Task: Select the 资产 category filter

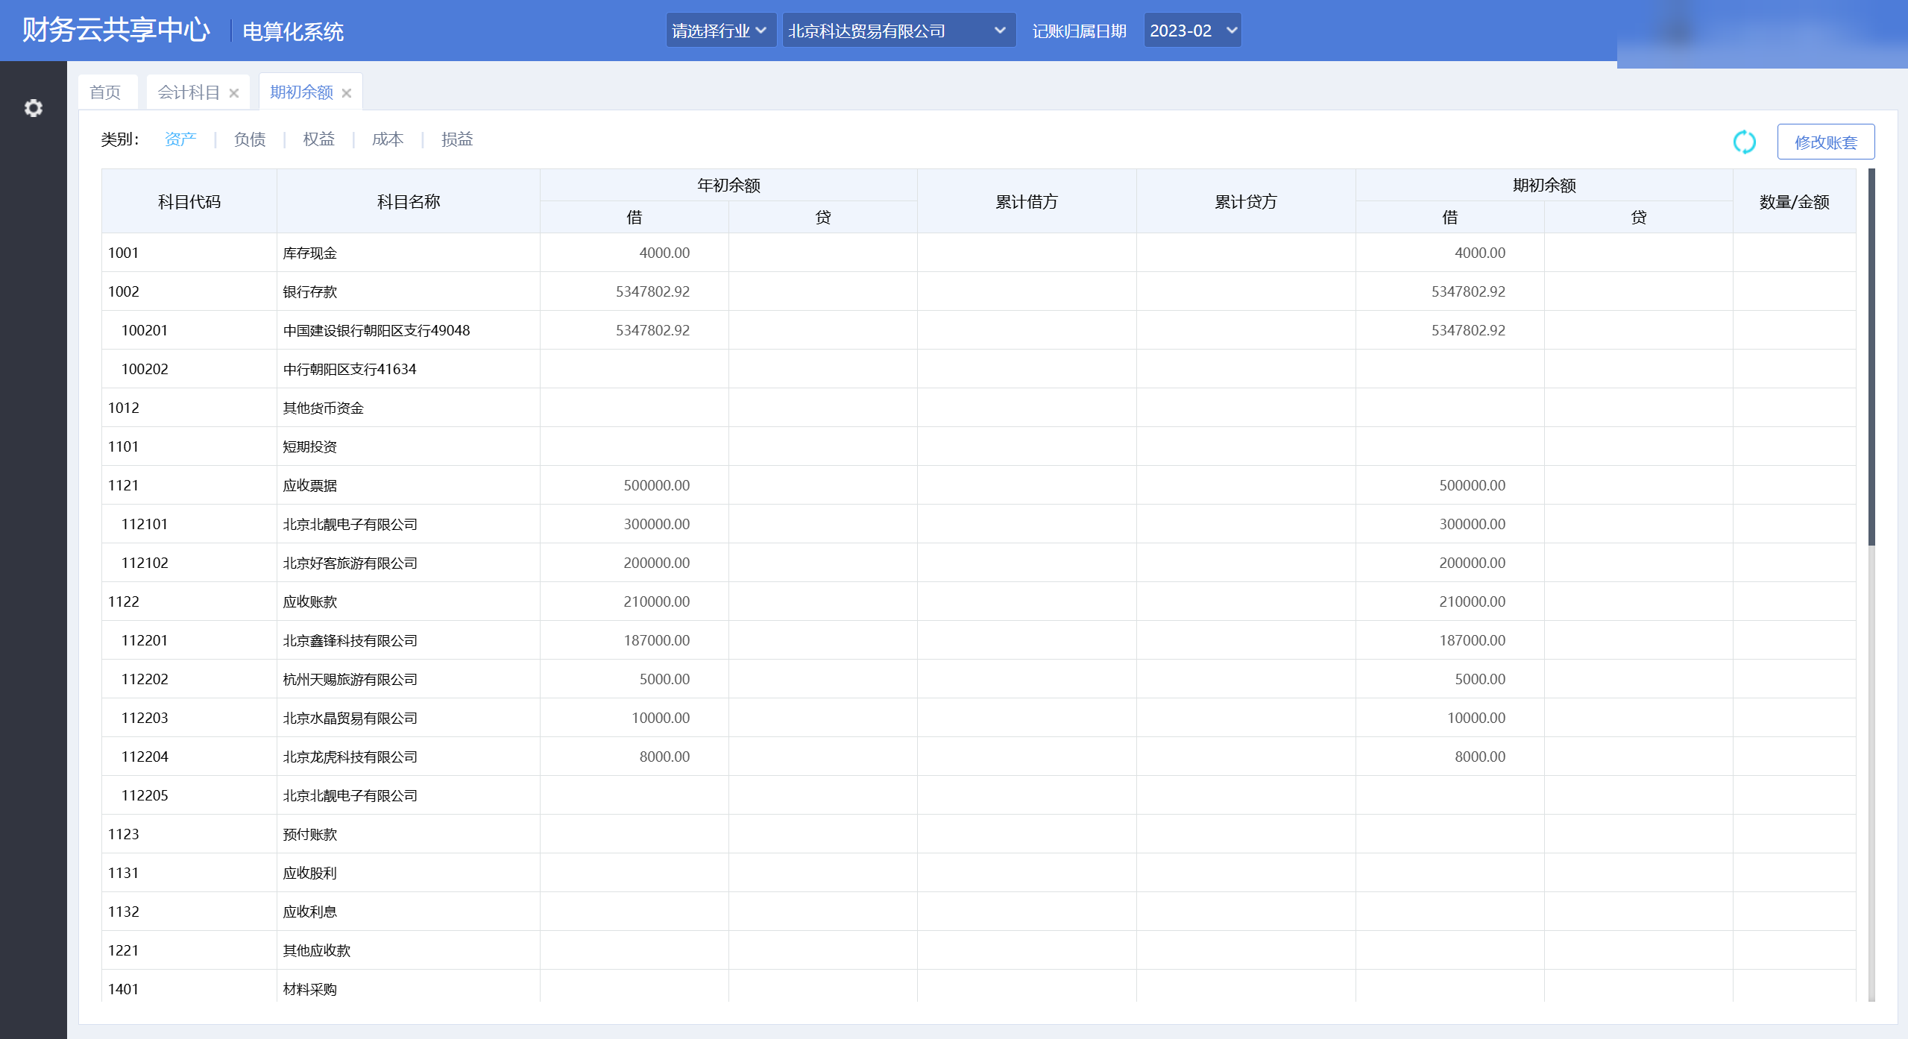Action: (180, 139)
